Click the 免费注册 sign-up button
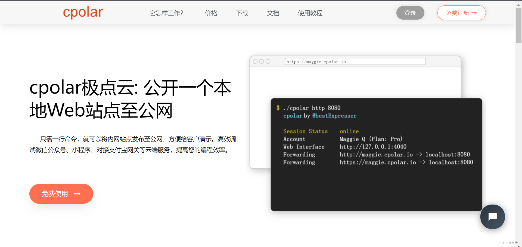522x247 pixels. coord(461,13)
